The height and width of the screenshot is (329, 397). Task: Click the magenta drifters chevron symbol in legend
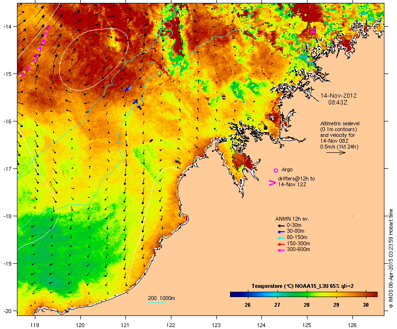pyautogui.click(x=273, y=183)
